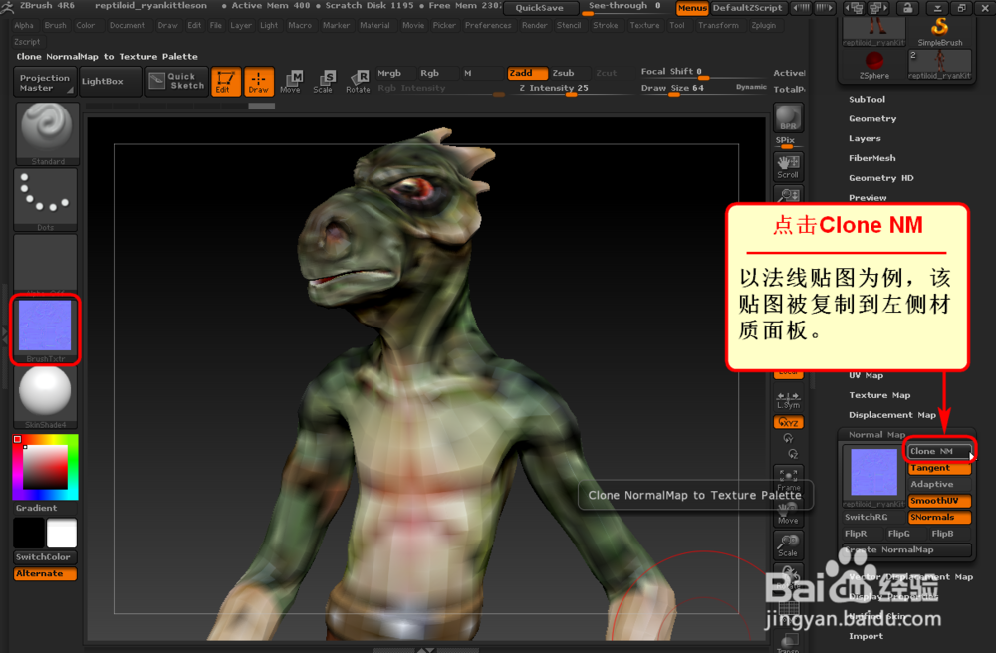
Task: Click the Projection Master button
Action: tap(45, 82)
